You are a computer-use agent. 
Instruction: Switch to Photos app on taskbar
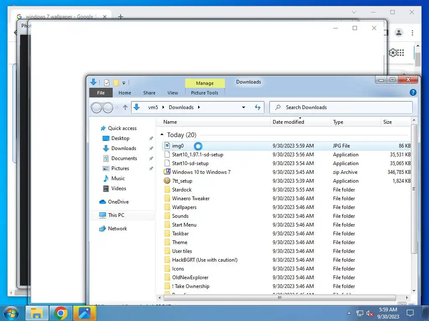[85, 313]
